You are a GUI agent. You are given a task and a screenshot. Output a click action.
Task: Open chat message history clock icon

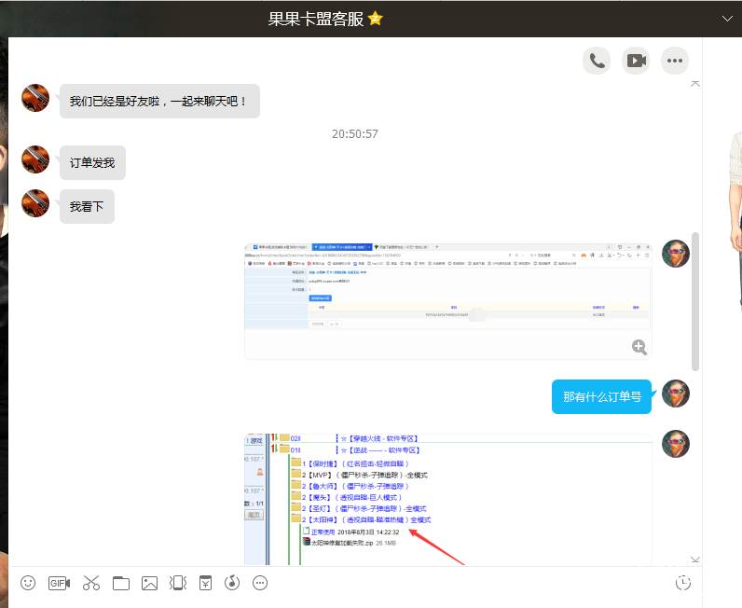[x=683, y=583]
